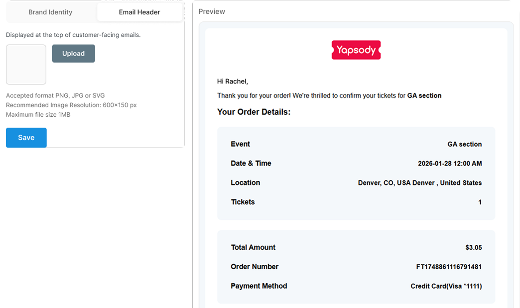Click the Total Amount $3.05 row
Image resolution: width=520 pixels, height=308 pixels.
pos(356,247)
